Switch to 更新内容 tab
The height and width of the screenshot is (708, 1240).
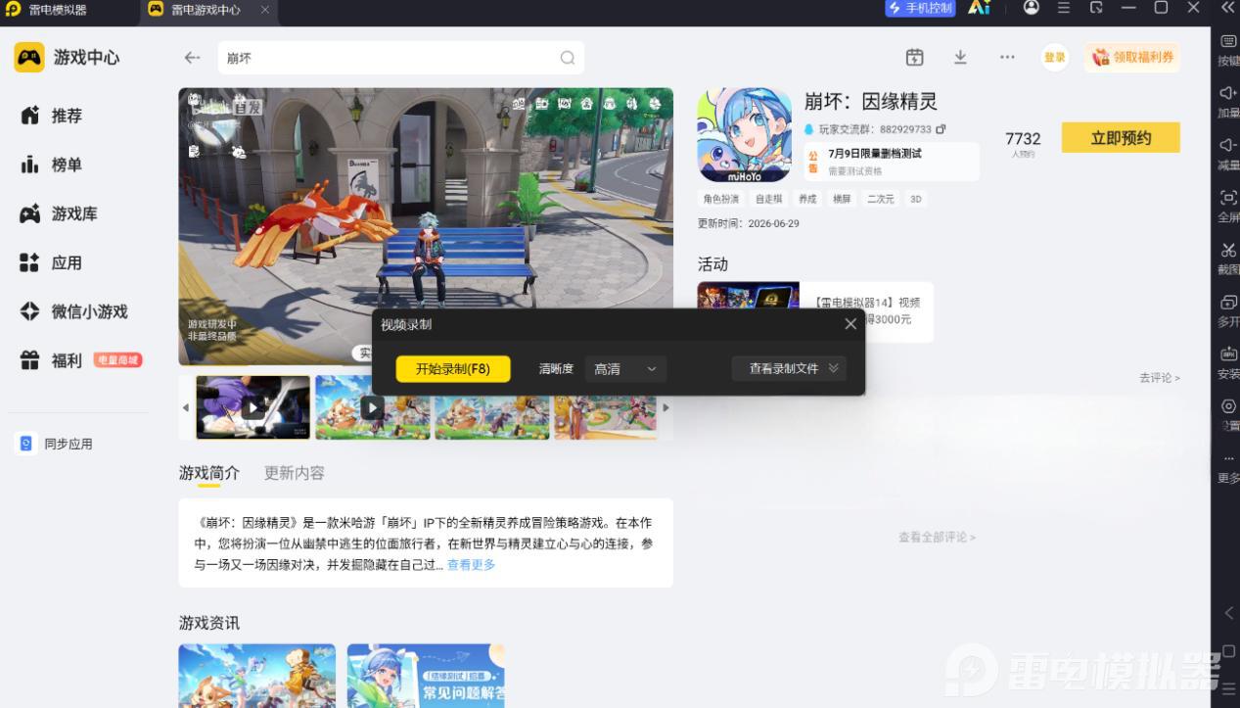294,473
